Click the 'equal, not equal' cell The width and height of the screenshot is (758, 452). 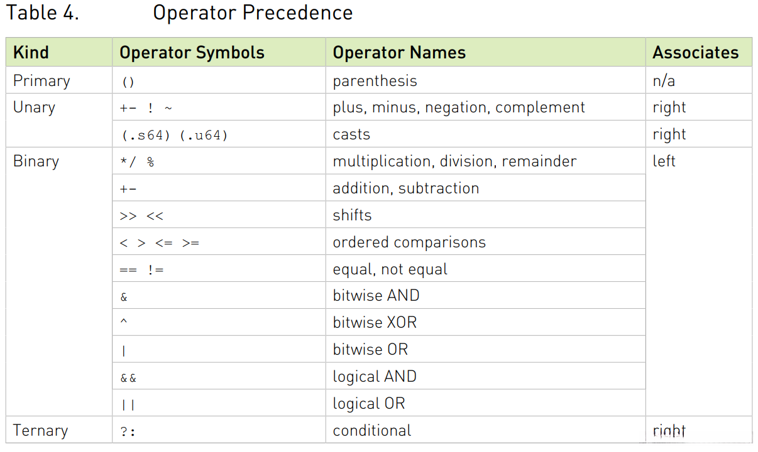click(390, 269)
